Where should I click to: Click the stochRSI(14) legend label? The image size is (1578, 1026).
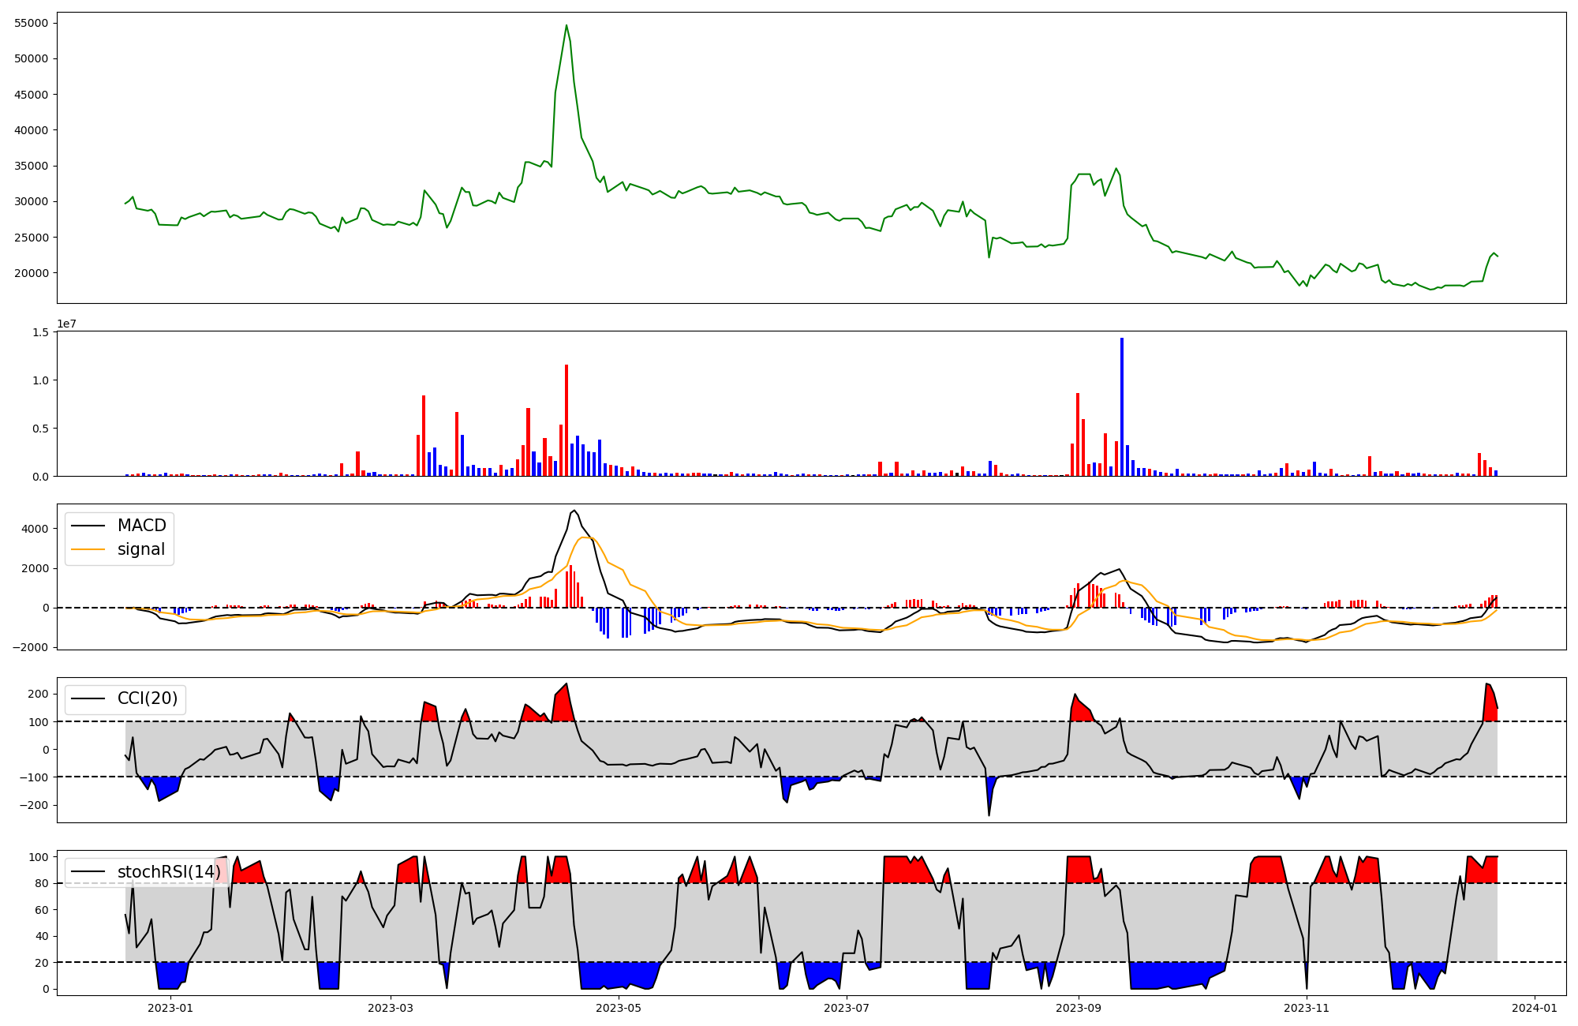pyautogui.click(x=169, y=872)
